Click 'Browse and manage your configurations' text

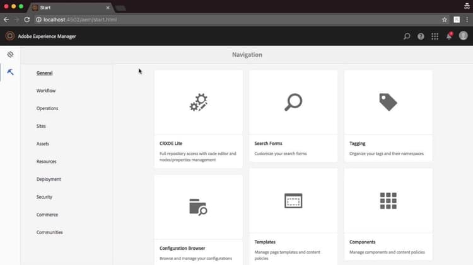(x=196, y=258)
